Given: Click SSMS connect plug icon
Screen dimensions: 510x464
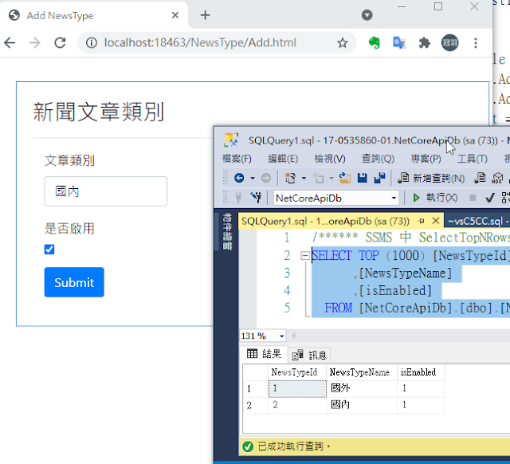Looking at the screenshot, I should coord(238,197).
